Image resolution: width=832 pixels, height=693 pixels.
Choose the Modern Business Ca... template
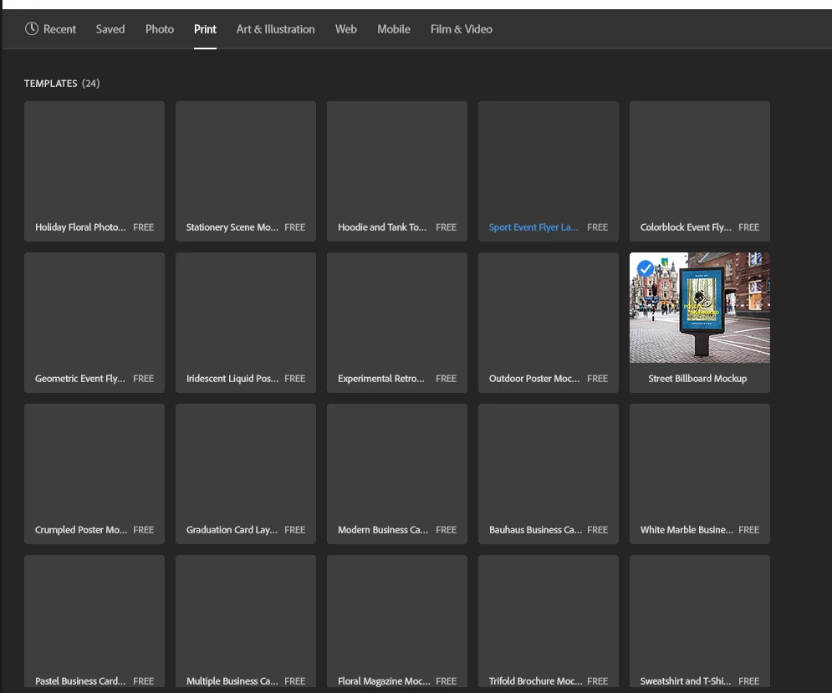click(397, 474)
